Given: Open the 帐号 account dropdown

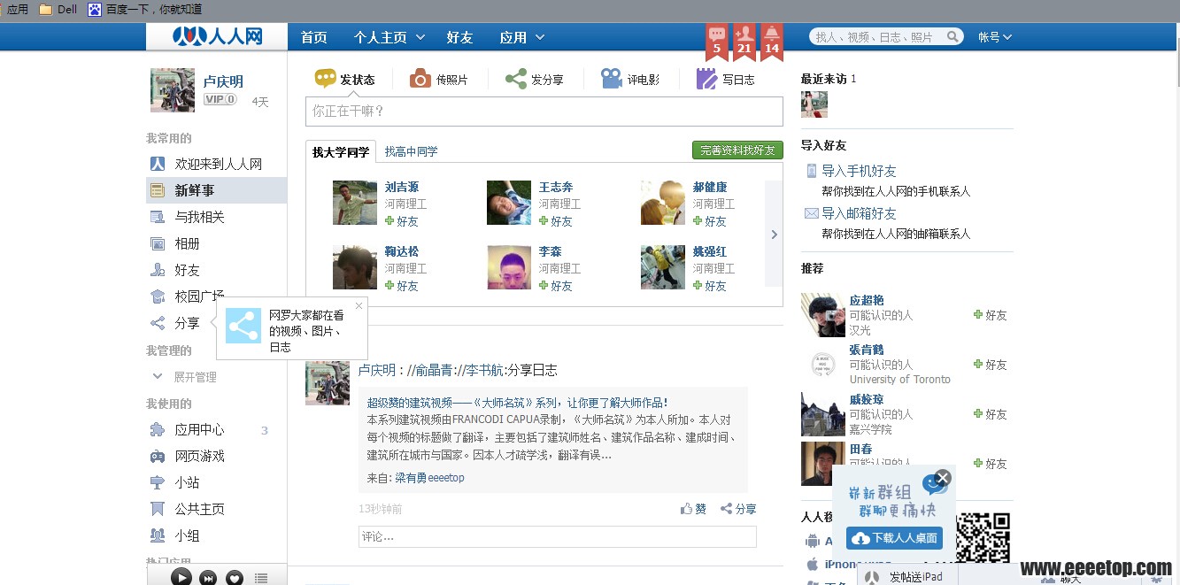Looking at the screenshot, I should coord(995,37).
